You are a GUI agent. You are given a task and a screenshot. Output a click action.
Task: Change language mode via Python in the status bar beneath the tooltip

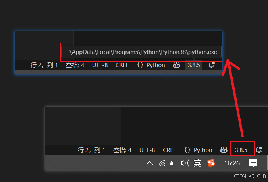click(x=156, y=65)
